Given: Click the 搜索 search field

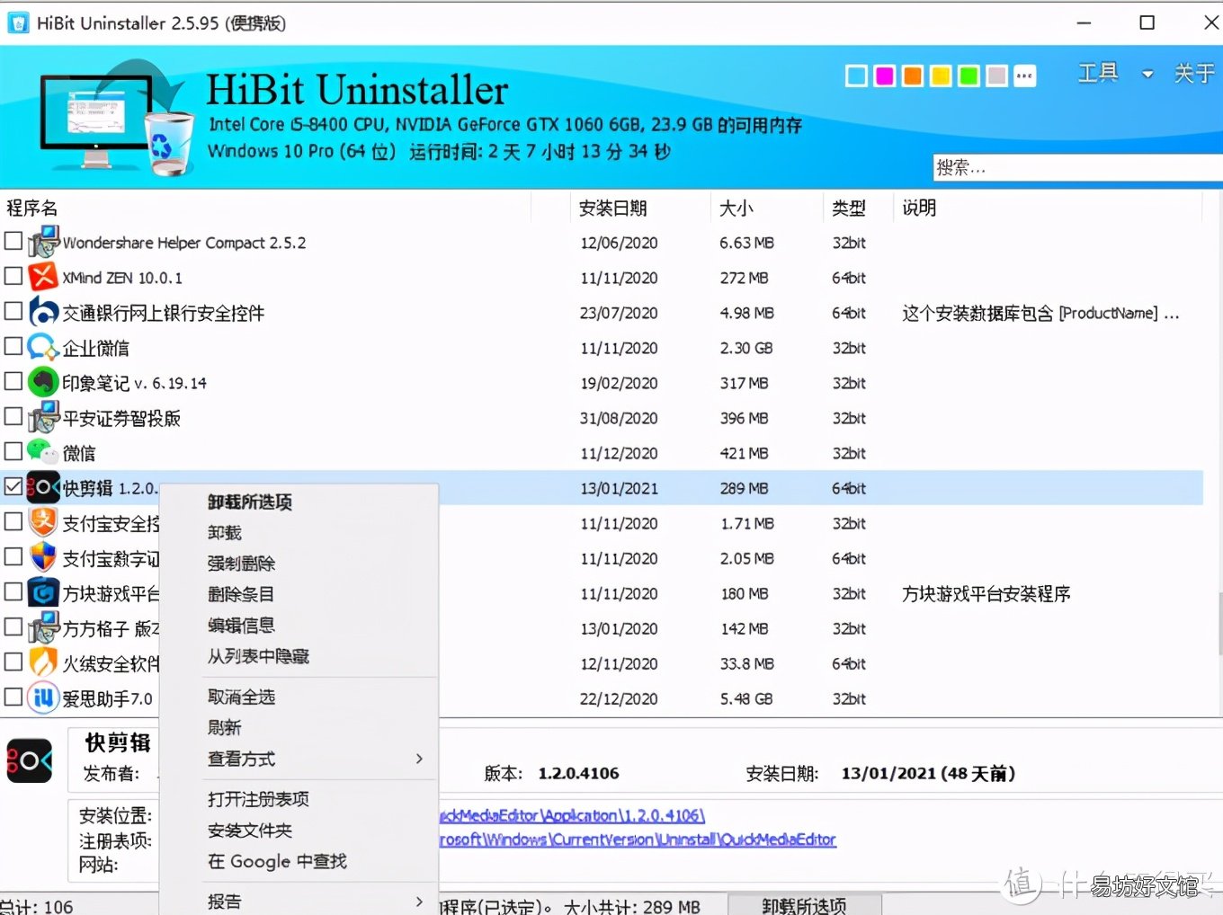Looking at the screenshot, I should [1077, 167].
